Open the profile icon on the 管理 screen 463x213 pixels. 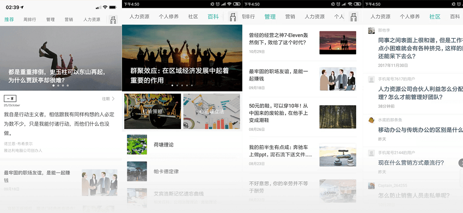point(354,16)
